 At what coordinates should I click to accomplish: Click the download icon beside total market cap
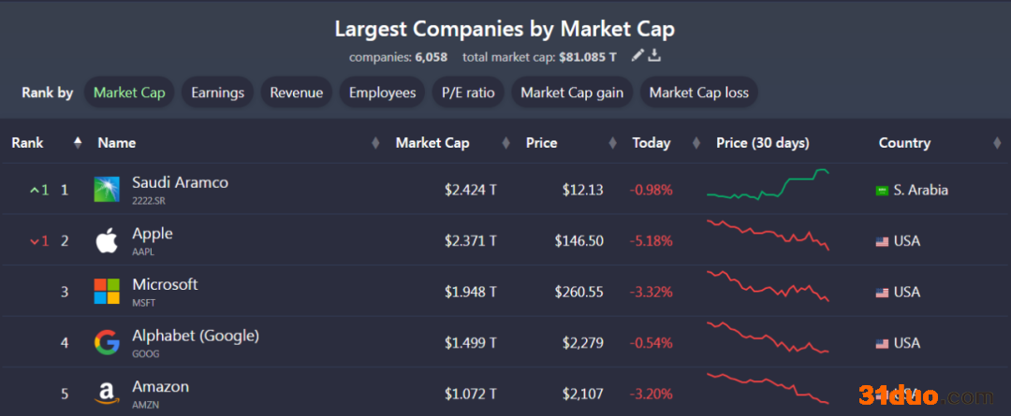[x=654, y=56]
